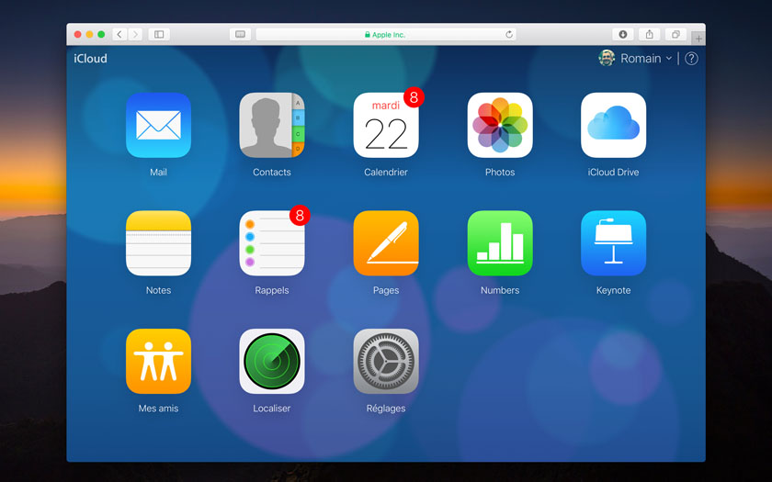Open the Calendrier app showing mardi 22
The height and width of the screenshot is (482, 772).
[x=385, y=125]
